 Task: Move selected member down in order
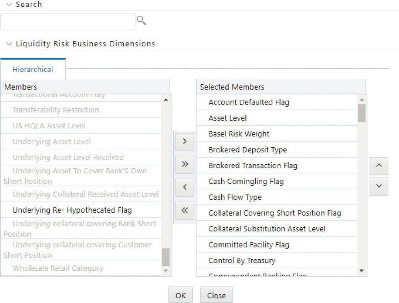coord(379,186)
